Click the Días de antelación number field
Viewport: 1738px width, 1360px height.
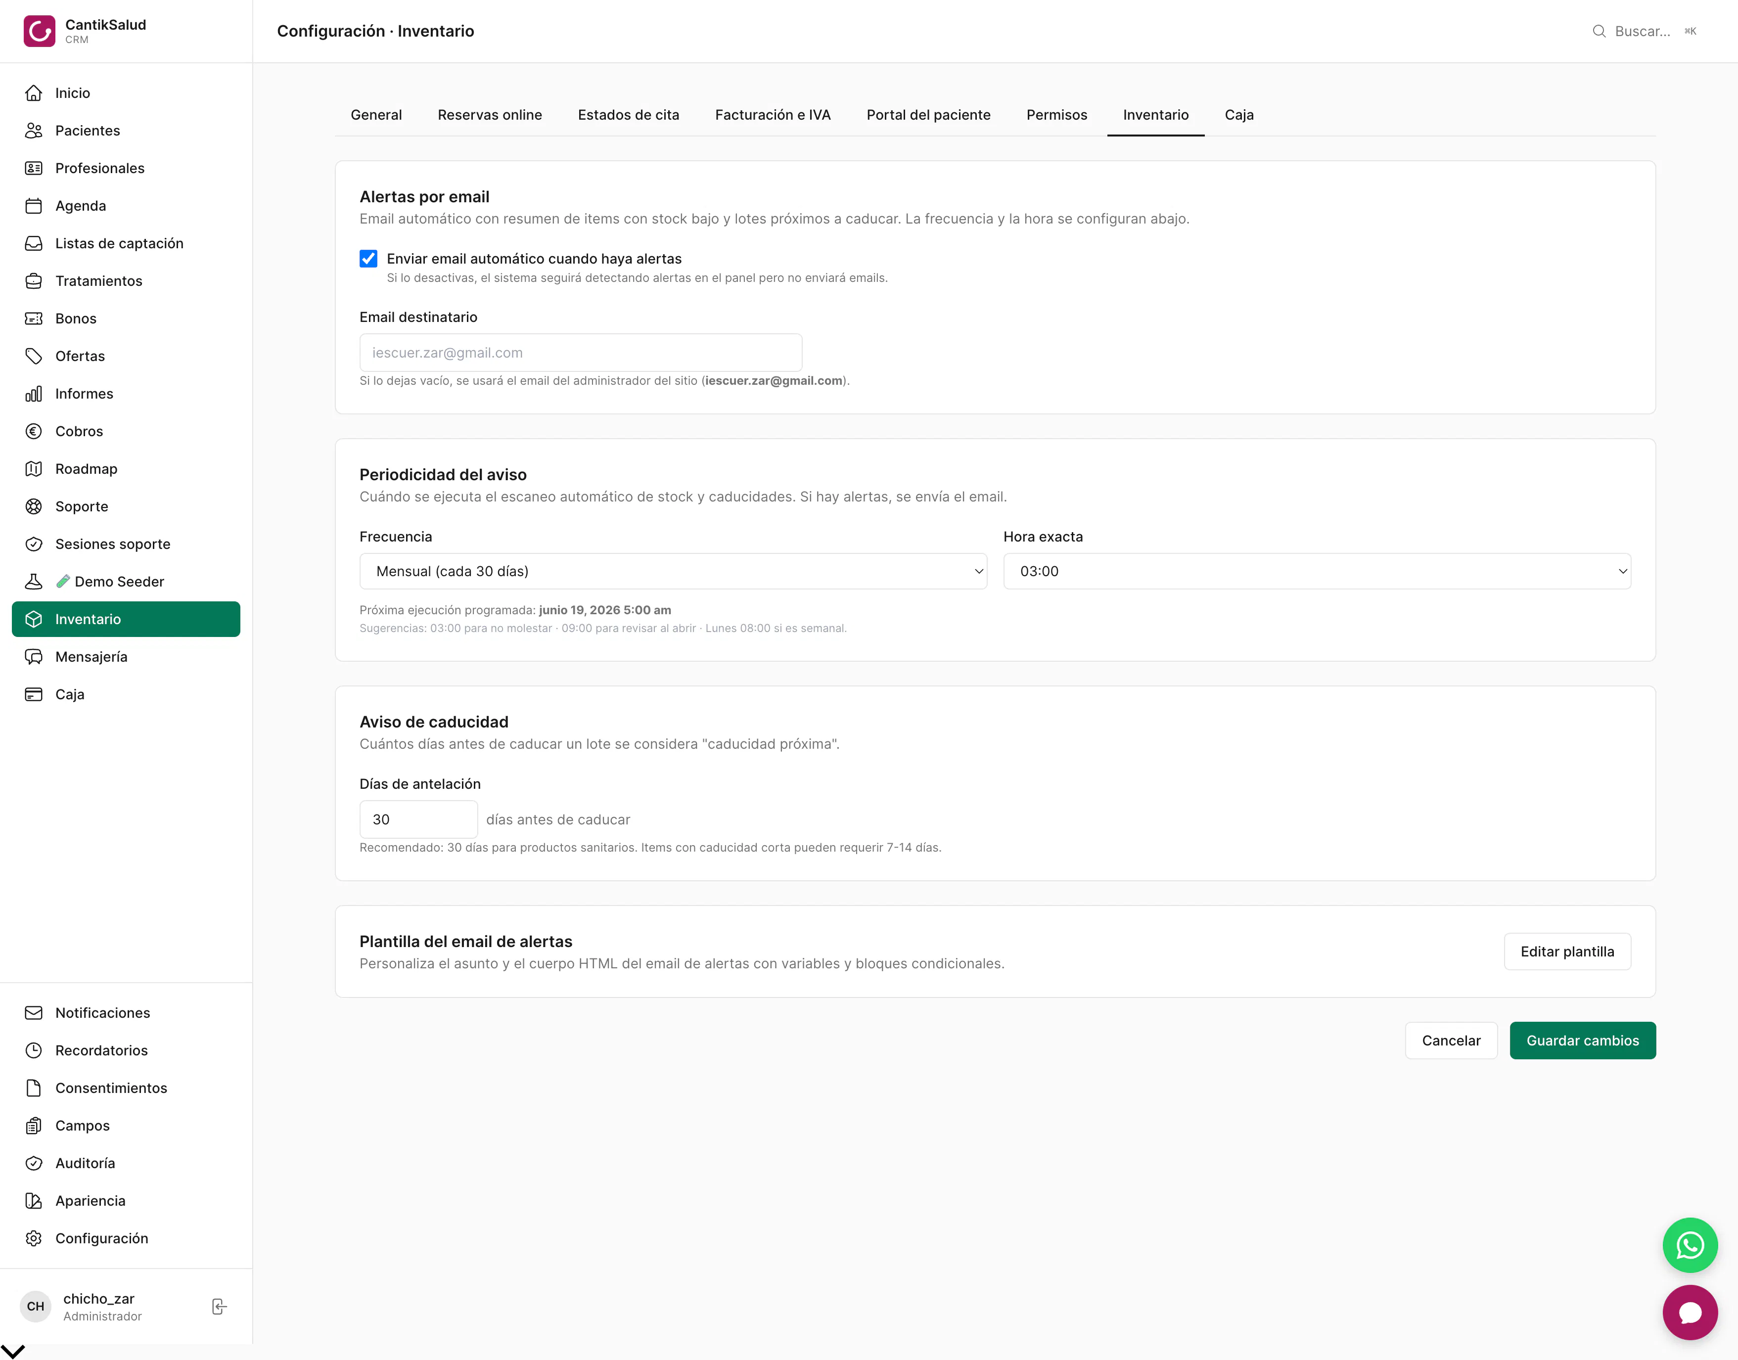[x=418, y=819]
